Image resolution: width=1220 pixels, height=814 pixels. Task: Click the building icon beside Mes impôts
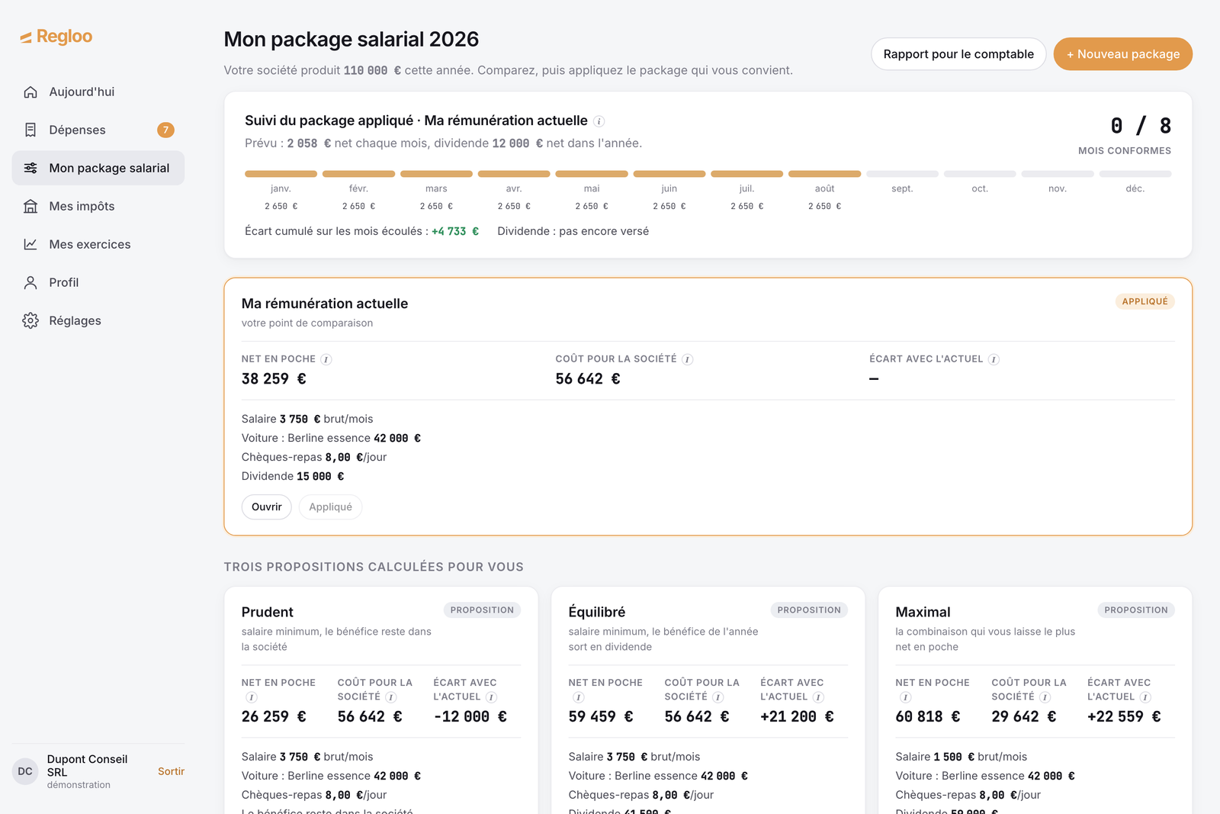[x=30, y=206]
